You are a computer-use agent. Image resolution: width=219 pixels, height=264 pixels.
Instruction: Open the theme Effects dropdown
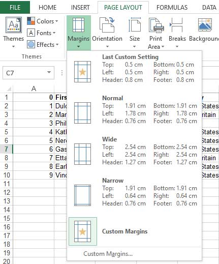click(43, 45)
